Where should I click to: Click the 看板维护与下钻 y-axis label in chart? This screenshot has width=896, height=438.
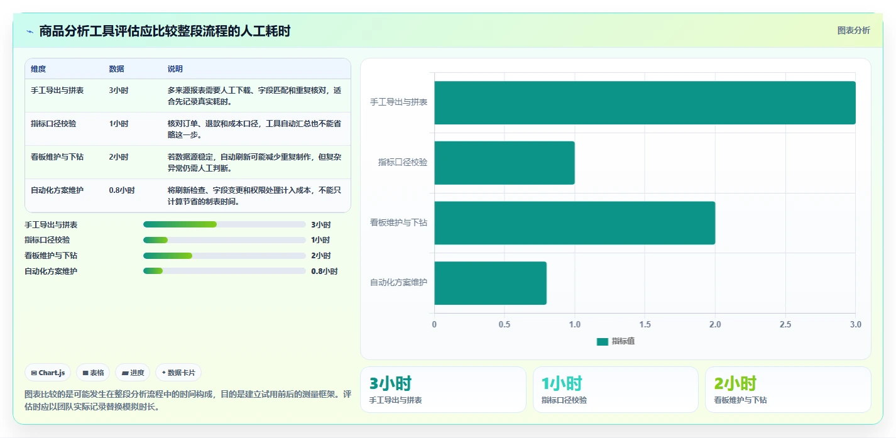[x=399, y=222]
